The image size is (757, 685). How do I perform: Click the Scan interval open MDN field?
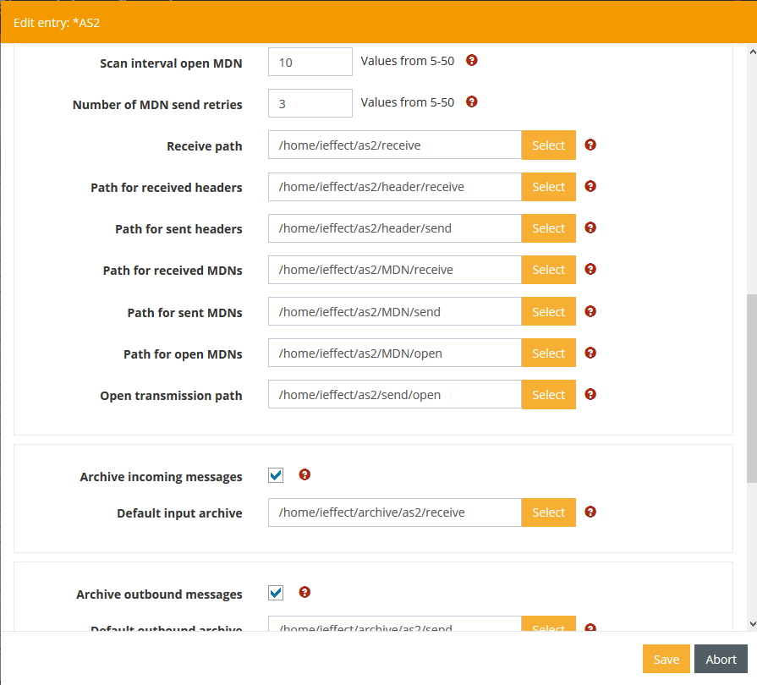pos(310,62)
